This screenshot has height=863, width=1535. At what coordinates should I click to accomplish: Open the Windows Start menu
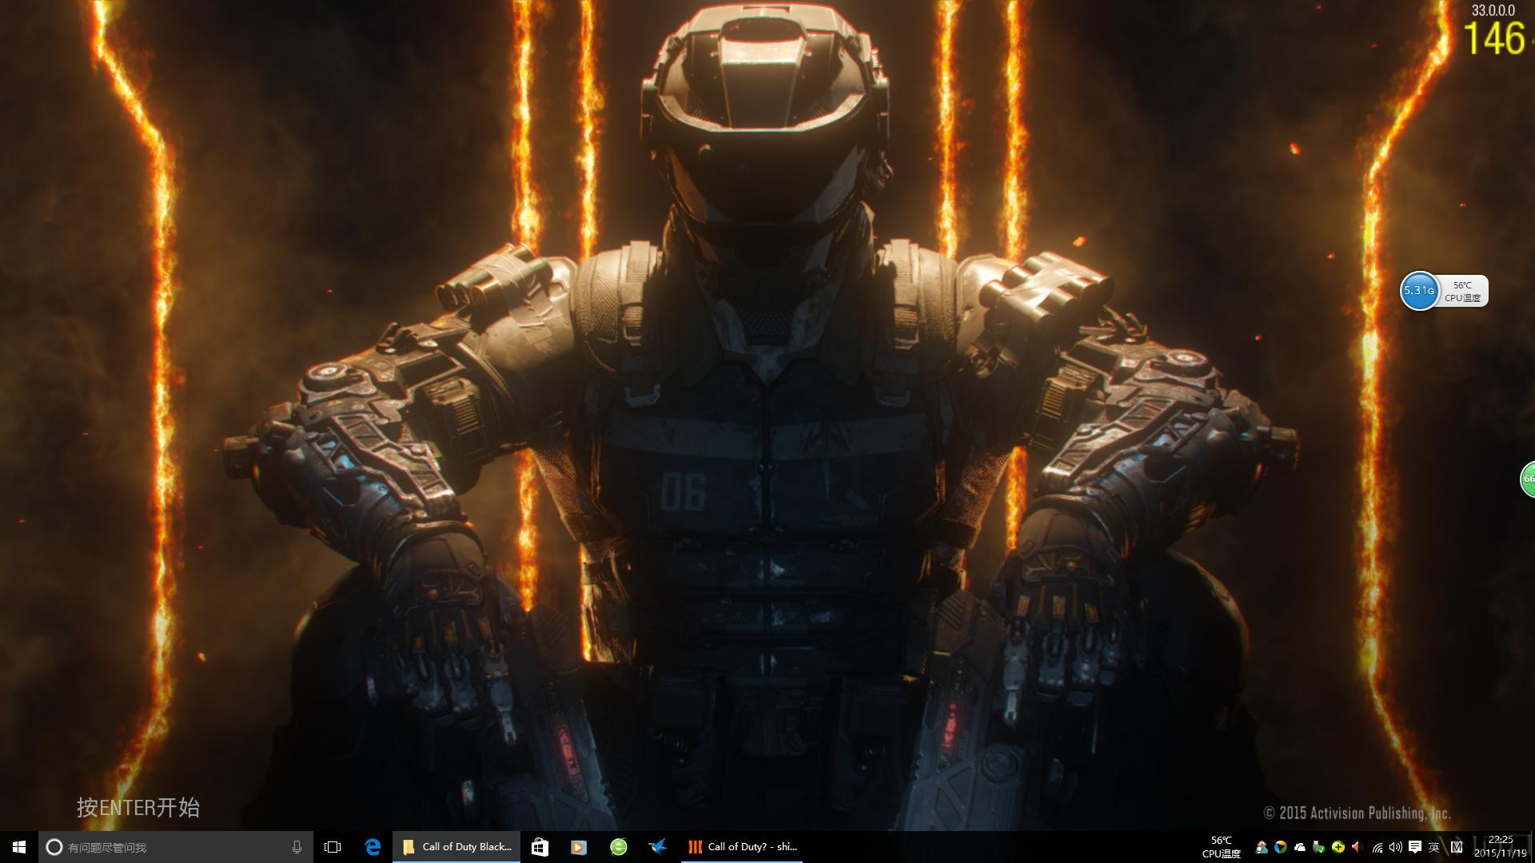click(19, 847)
